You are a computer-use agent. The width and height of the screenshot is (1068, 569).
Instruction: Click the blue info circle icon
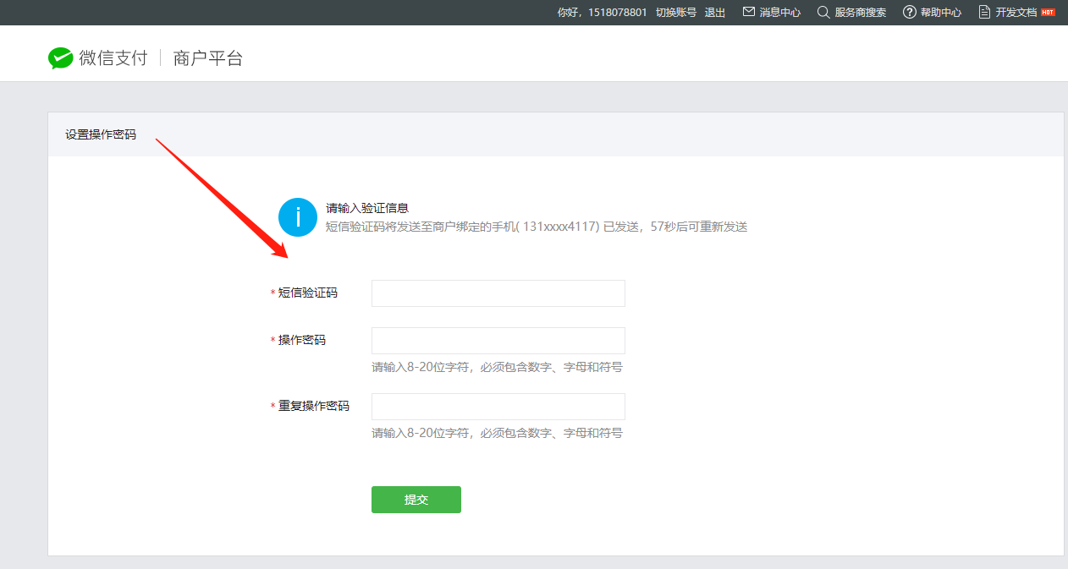click(x=298, y=217)
